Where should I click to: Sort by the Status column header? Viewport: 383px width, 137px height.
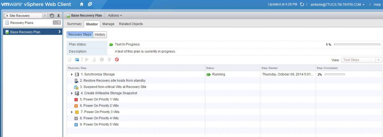click(233, 68)
